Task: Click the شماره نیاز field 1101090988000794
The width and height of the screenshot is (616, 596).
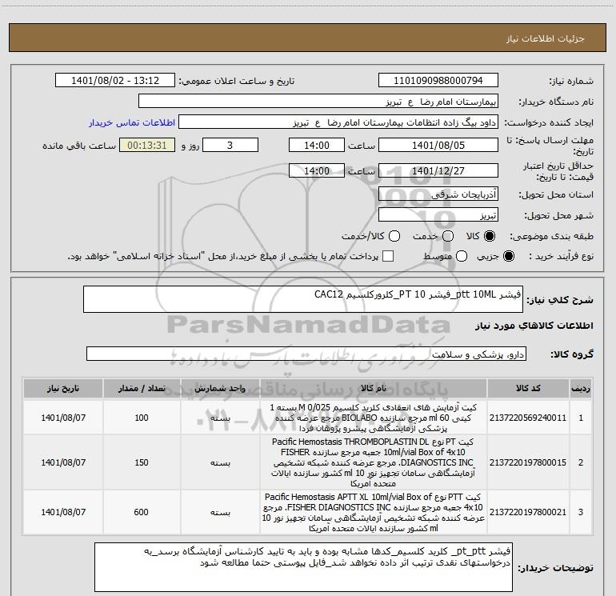Action: pyautogui.click(x=438, y=81)
